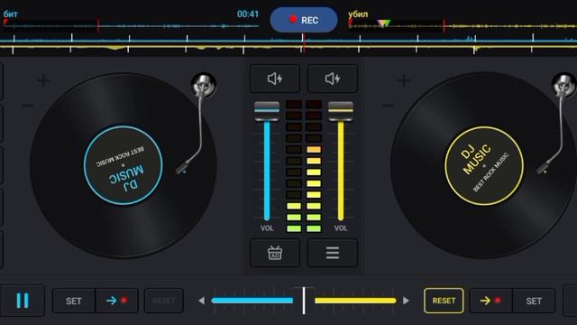The height and width of the screenshot is (325, 577).
Task: Click the right deck overview waveform
Action: coord(463,26)
